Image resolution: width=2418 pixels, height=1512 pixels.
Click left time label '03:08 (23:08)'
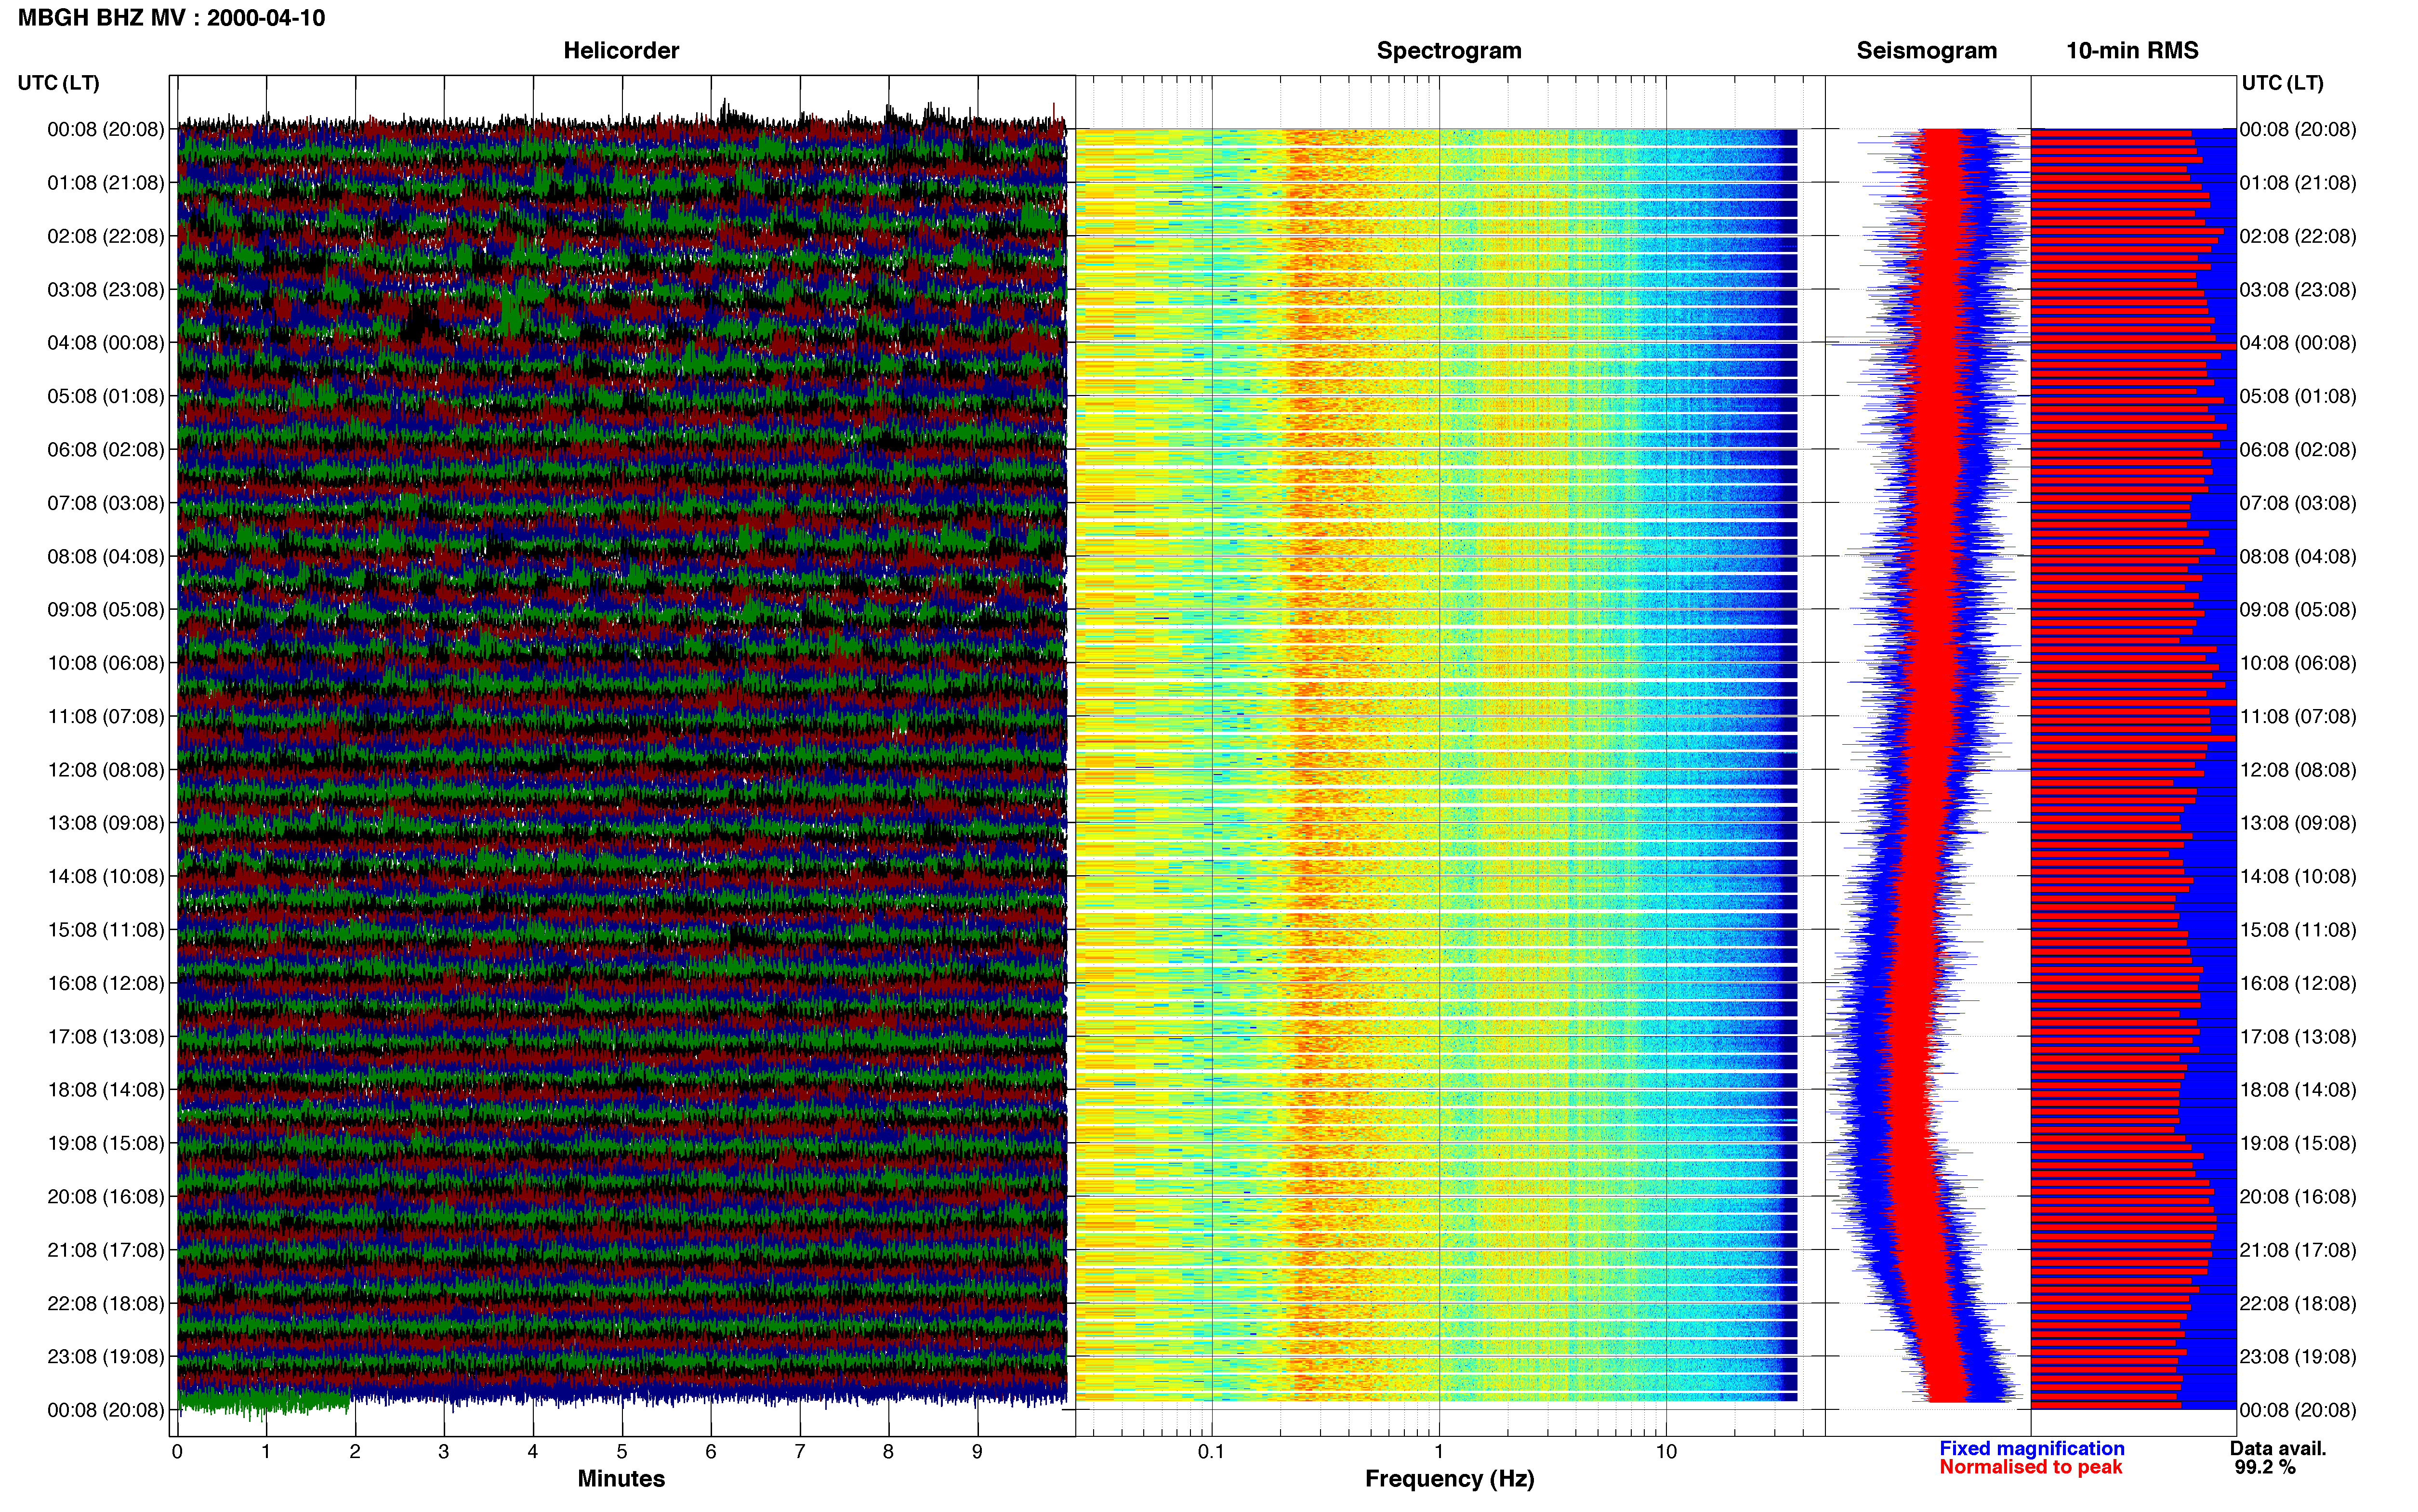105,289
